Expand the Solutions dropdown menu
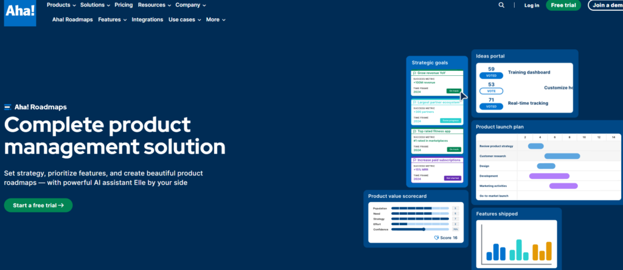 [x=95, y=5]
